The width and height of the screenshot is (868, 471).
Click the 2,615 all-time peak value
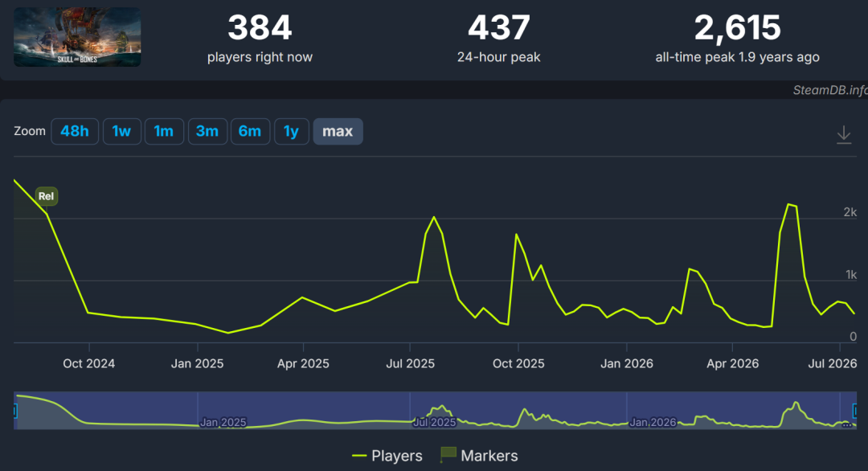[x=737, y=27]
